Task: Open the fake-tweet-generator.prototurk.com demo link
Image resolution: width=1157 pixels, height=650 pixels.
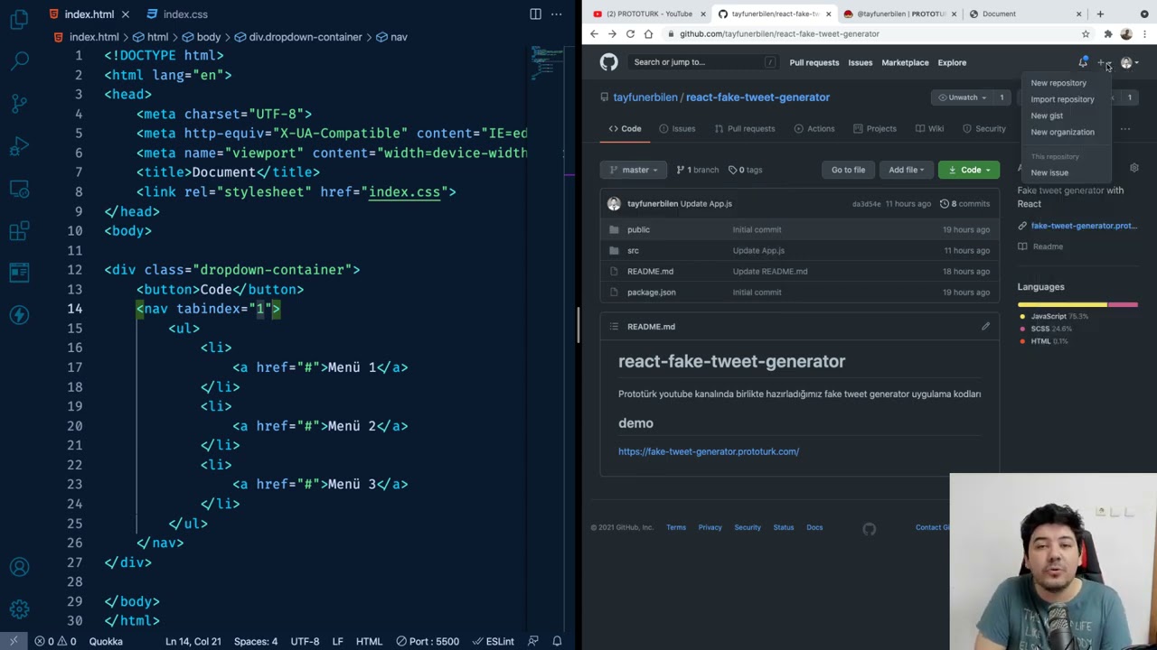Action: [709, 451]
